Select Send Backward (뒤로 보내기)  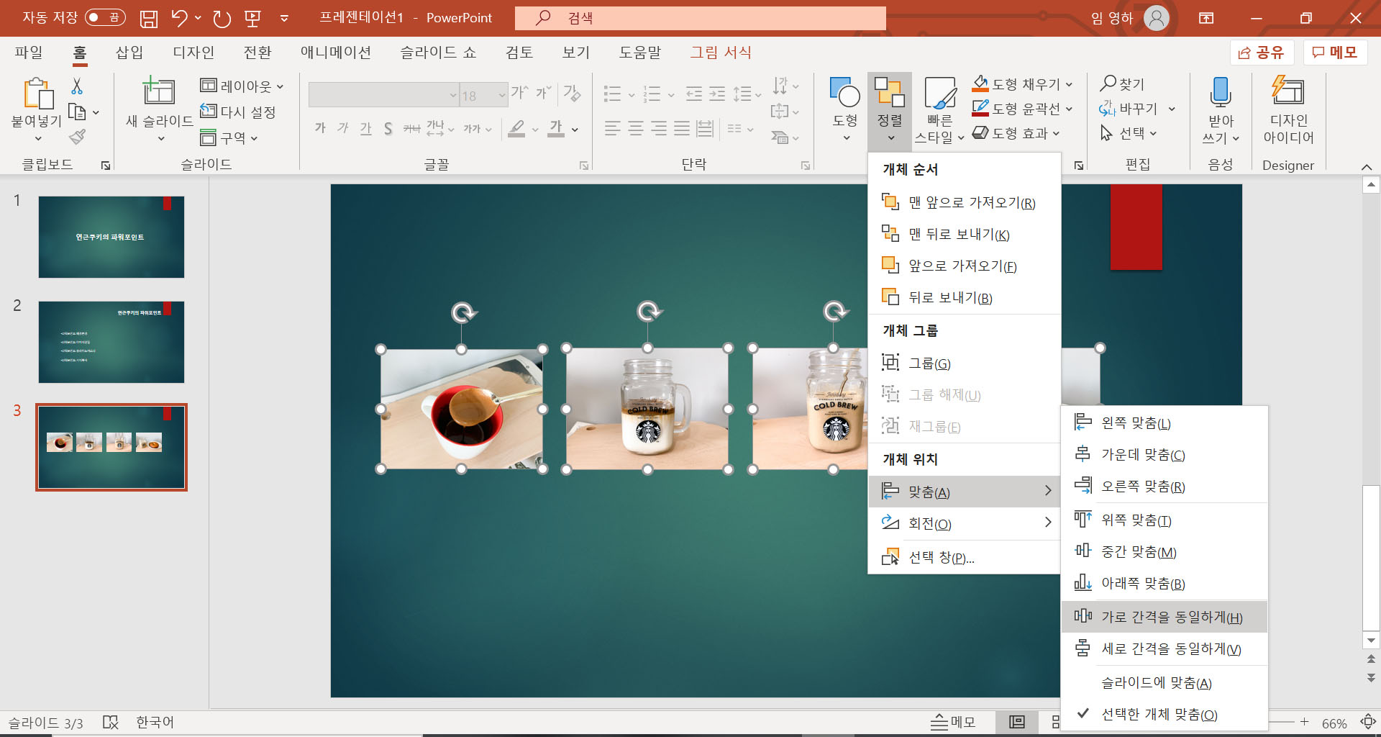pyautogui.click(x=964, y=297)
